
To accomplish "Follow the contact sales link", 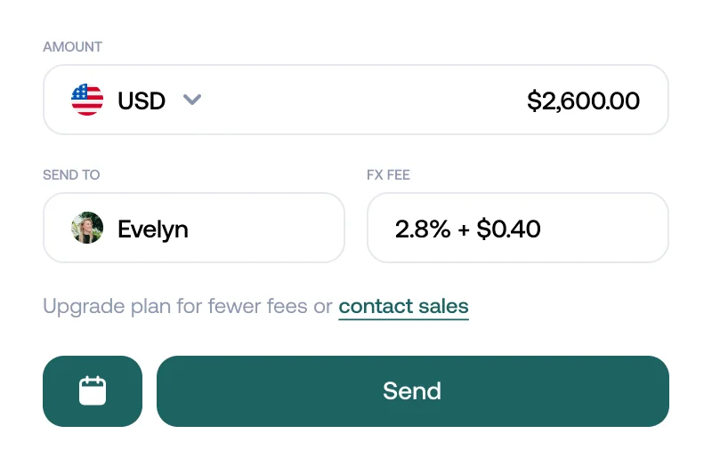I will tap(403, 307).
